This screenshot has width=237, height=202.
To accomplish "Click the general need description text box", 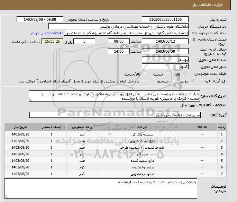I will 114,96.
